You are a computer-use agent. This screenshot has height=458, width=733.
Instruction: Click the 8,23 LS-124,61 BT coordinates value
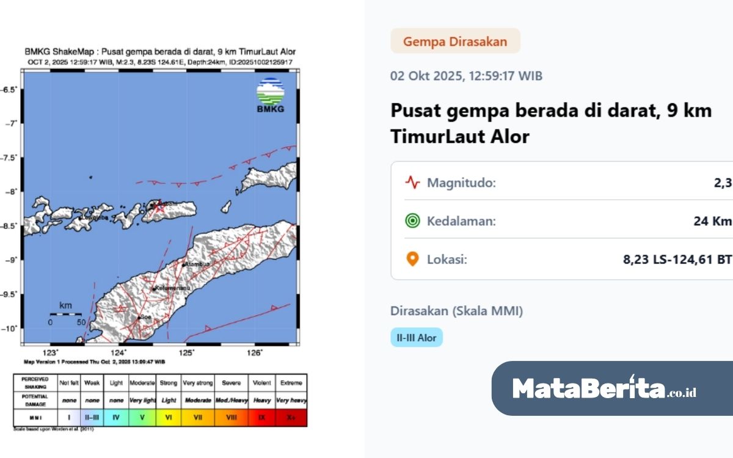tap(677, 260)
